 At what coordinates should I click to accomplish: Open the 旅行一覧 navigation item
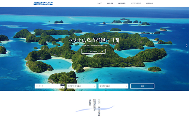coord(110,3)
